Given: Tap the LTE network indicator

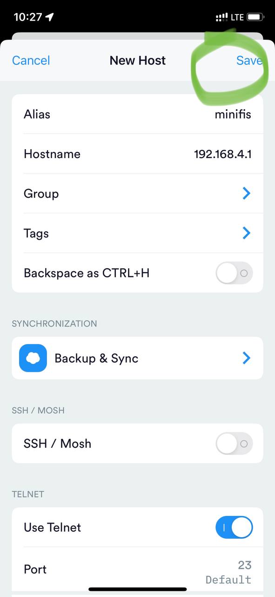Looking at the screenshot, I should [237, 17].
